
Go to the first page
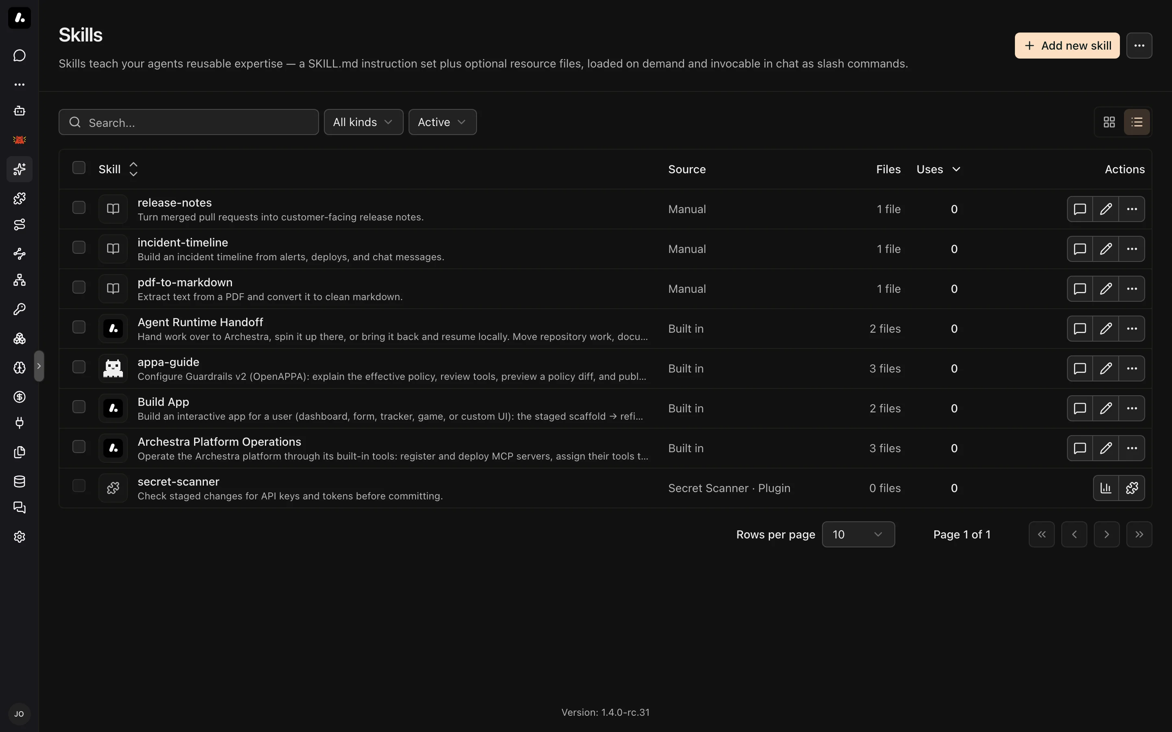click(1042, 534)
